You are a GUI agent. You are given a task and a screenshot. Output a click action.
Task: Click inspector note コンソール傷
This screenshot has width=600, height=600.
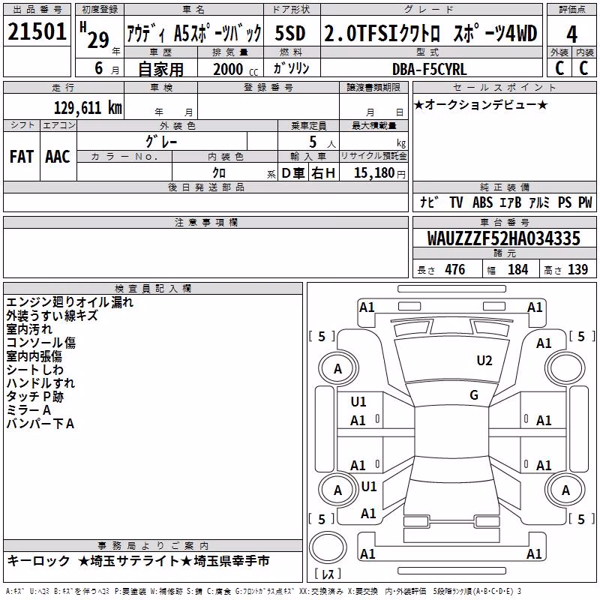(41, 343)
